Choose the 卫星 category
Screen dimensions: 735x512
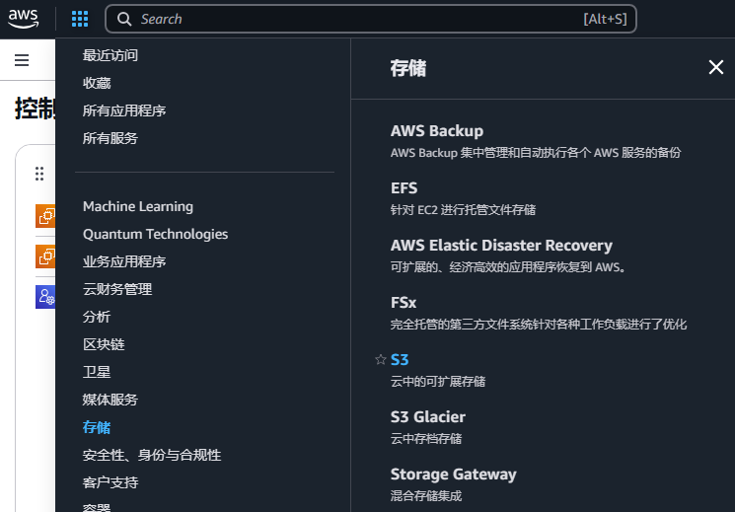click(x=97, y=372)
